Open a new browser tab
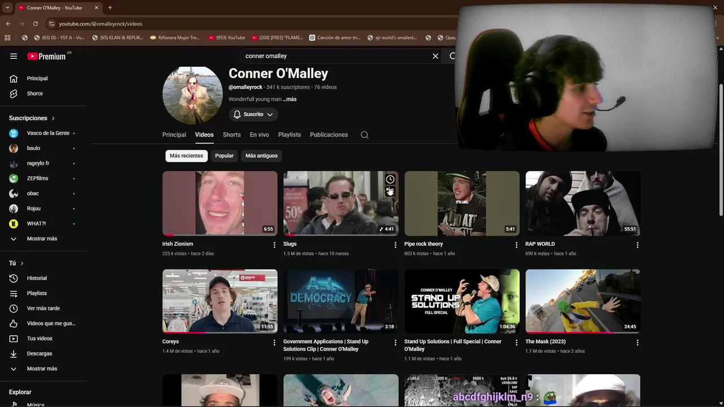724x407 pixels. (x=110, y=8)
